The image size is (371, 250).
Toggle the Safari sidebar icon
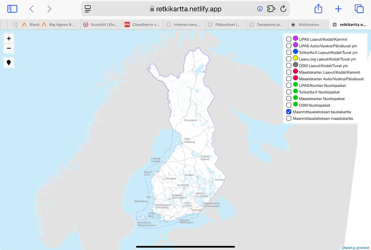pos(12,8)
